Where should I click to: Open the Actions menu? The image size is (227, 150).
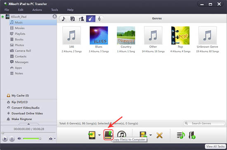[37, 10]
